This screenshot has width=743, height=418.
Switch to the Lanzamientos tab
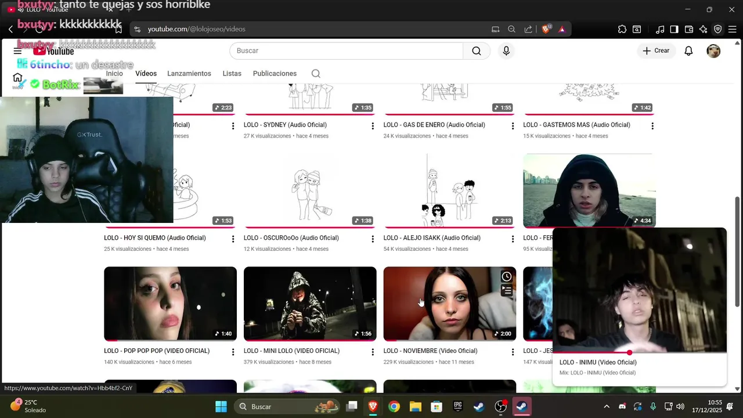click(189, 74)
